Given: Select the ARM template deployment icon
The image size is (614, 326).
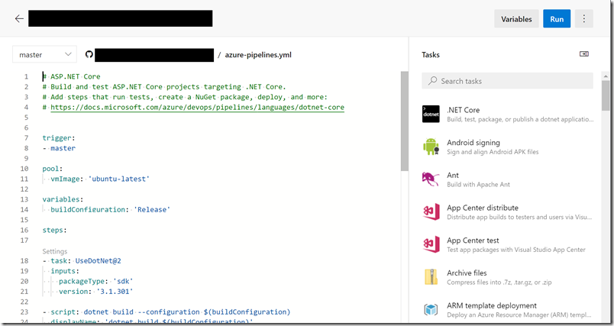Looking at the screenshot, I should click(431, 309).
